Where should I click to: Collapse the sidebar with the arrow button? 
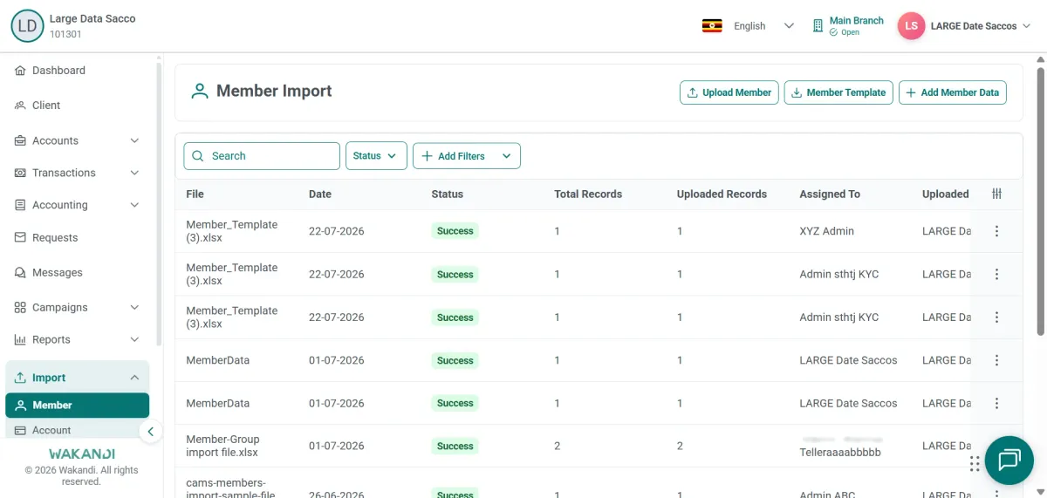point(150,431)
